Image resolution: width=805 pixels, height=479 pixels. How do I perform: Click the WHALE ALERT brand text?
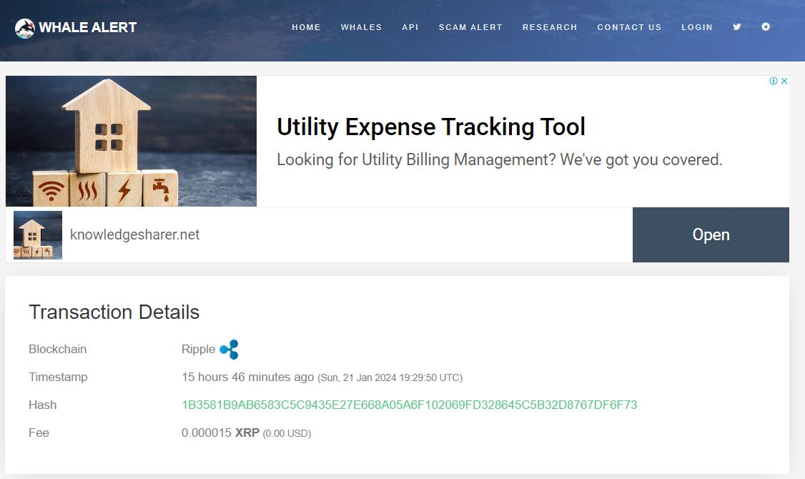pos(88,27)
